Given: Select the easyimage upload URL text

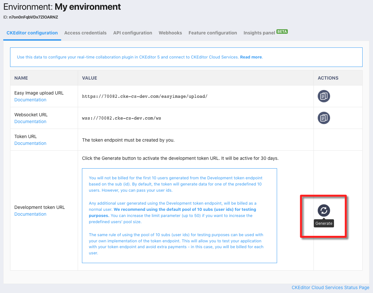Looking at the screenshot, I should coord(145,96).
